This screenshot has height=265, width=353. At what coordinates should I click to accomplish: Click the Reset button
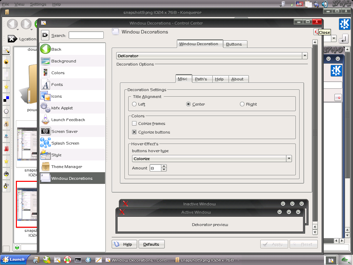pos(303,244)
